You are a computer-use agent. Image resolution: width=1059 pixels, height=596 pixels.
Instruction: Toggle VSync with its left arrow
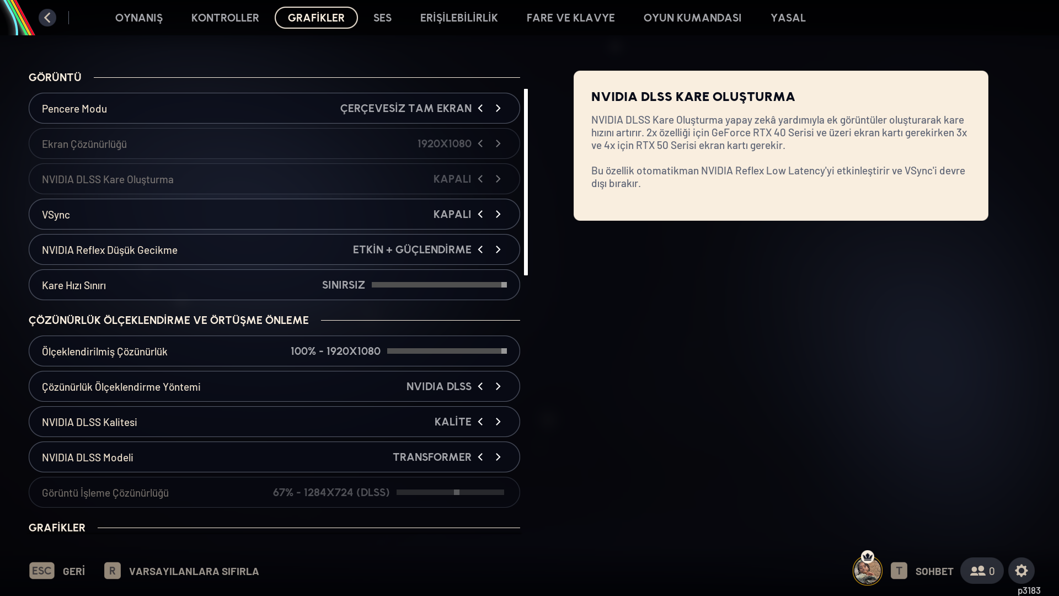point(480,214)
